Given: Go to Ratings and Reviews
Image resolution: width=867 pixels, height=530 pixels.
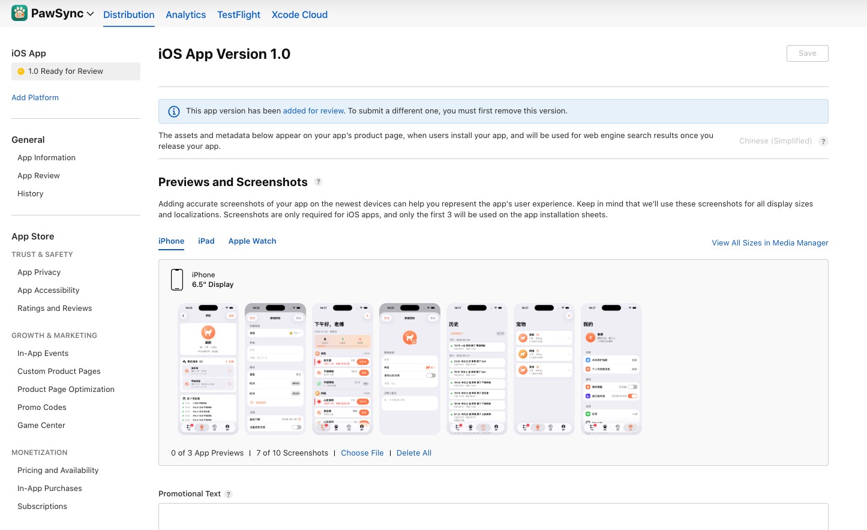Looking at the screenshot, I should (x=55, y=309).
